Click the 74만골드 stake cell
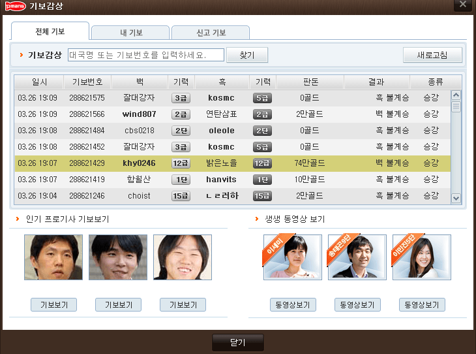The image size is (476, 354). point(310,163)
